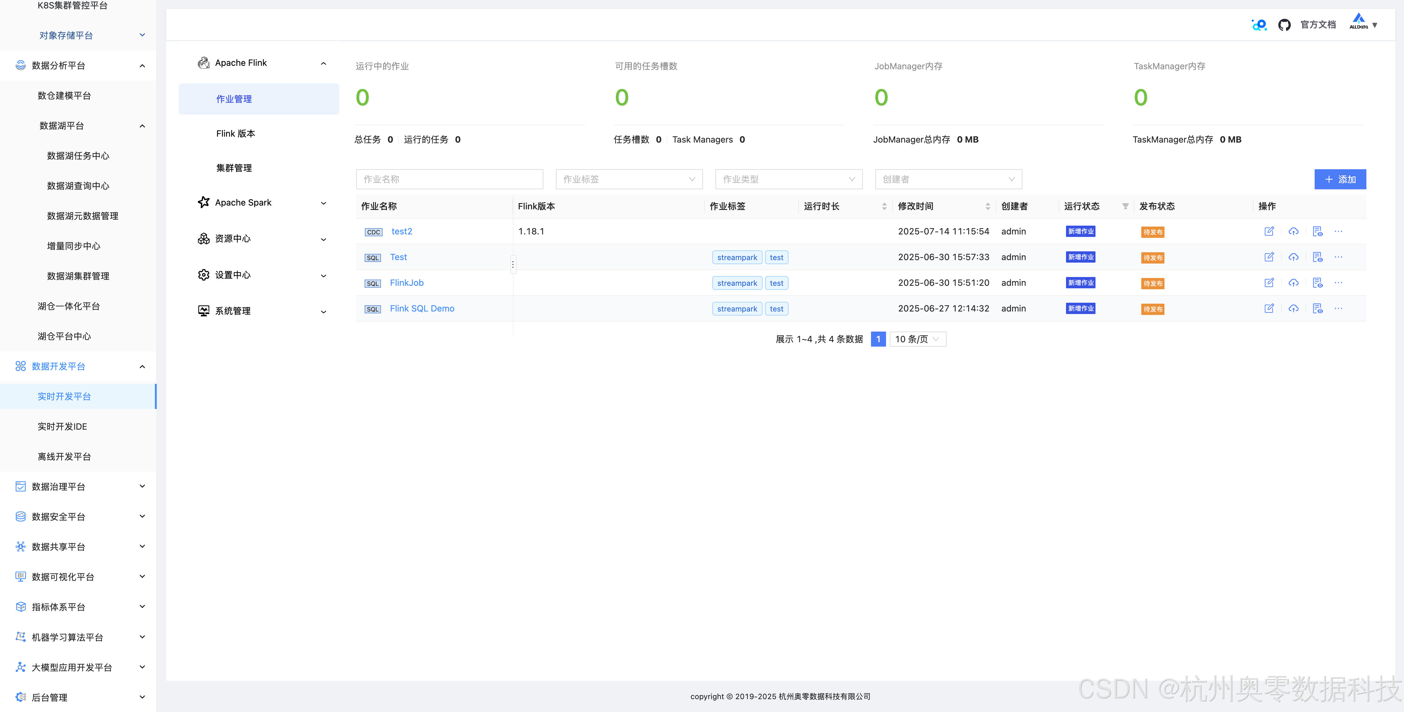This screenshot has width=1404, height=712.
Task: Open the 官方文档 link
Action: point(1318,24)
